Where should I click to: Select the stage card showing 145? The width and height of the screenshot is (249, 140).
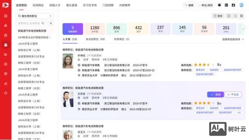(182, 29)
